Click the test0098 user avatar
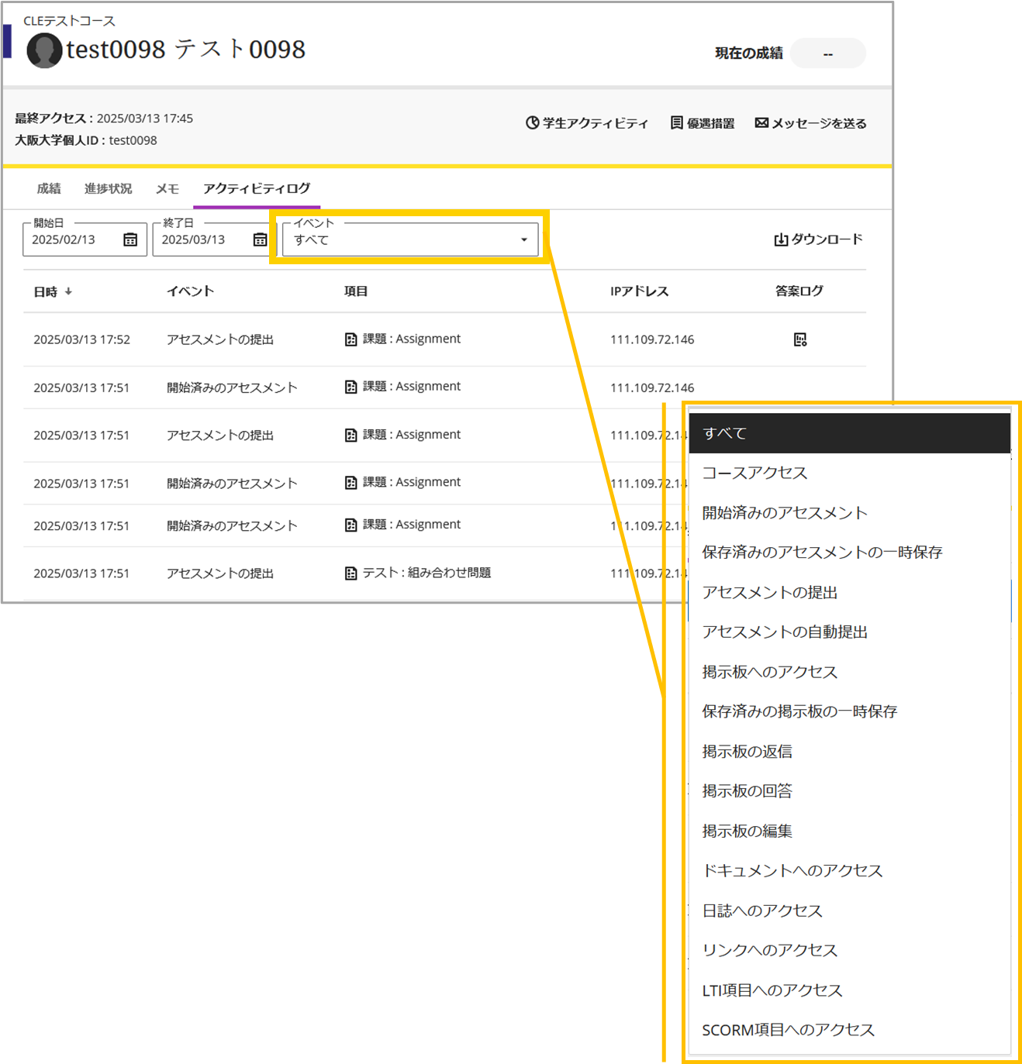The image size is (1022, 1064). (x=44, y=50)
